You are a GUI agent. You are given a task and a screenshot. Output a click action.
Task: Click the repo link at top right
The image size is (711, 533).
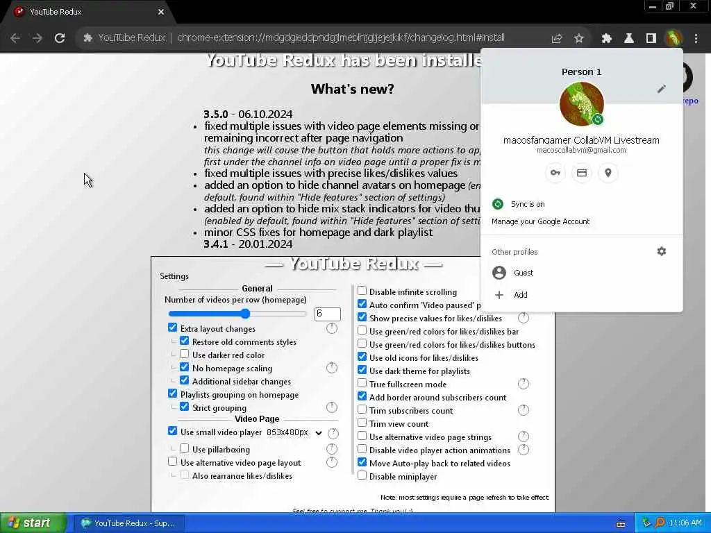(691, 101)
